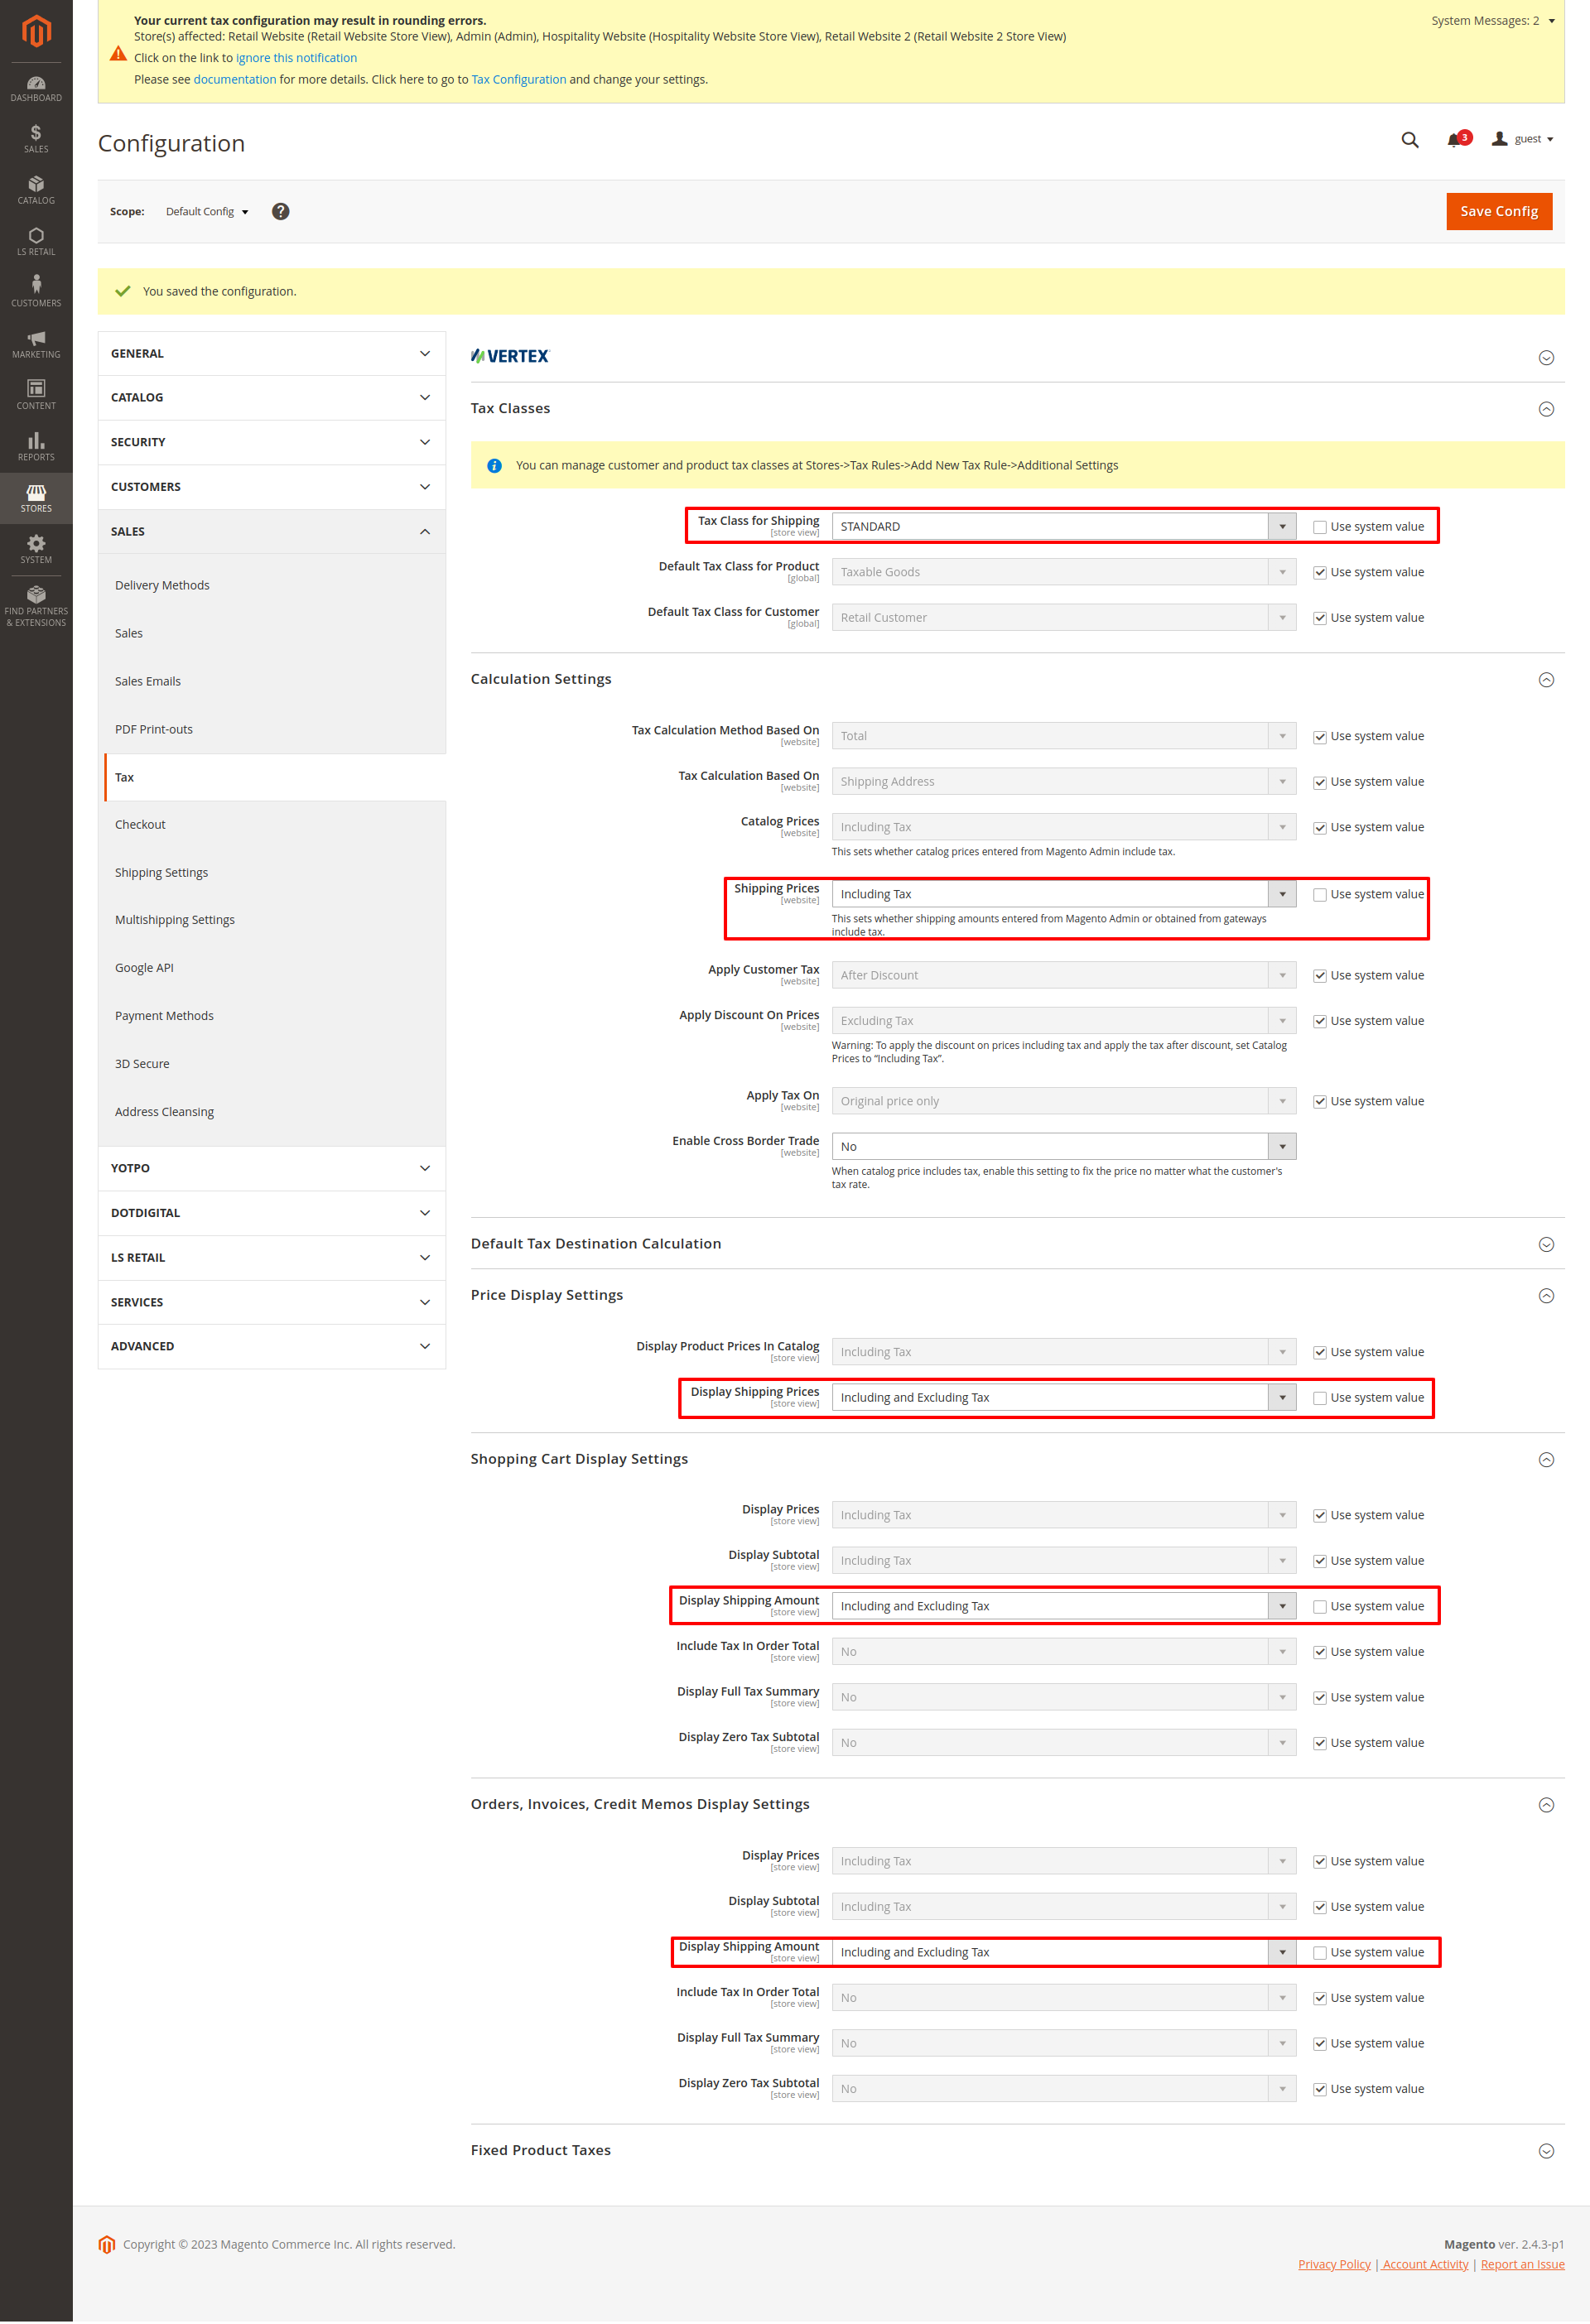The width and height of the screenshot is (1590, 2324).
Task: Click the ignore this notification link
Action: coord(296,58)
